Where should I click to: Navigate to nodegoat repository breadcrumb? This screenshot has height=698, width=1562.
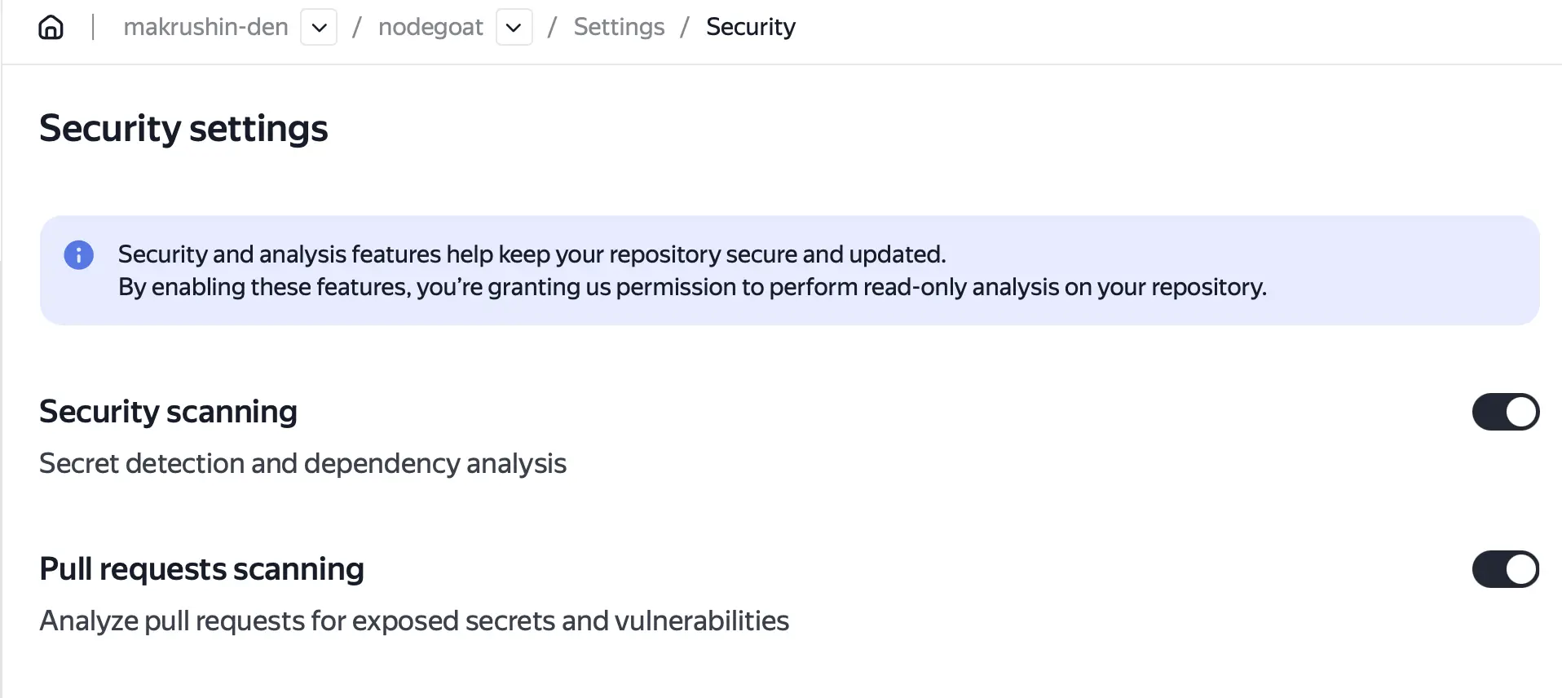tap(430, 27)
